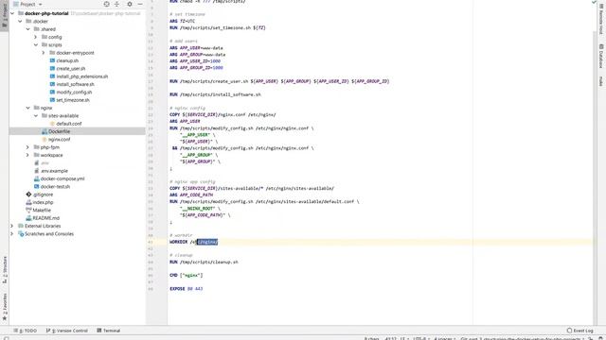Click the php-fpm folder icon
The image size is (606, 340).
click(x=36, y=147)
